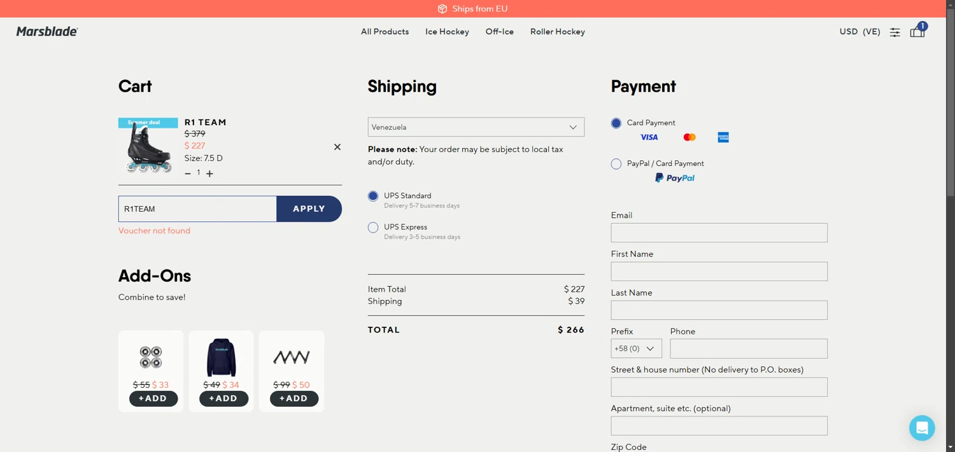Click the zigzag laces add-on image
Image resolution: width=955 pixels, height=452 pixels.
[292, 358]
